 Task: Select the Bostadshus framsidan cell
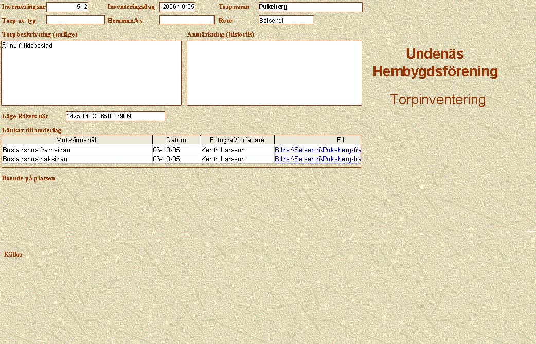coord(77,150)
